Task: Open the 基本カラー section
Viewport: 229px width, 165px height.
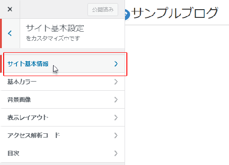Action: pyautogui.click(x=63, y=82)
